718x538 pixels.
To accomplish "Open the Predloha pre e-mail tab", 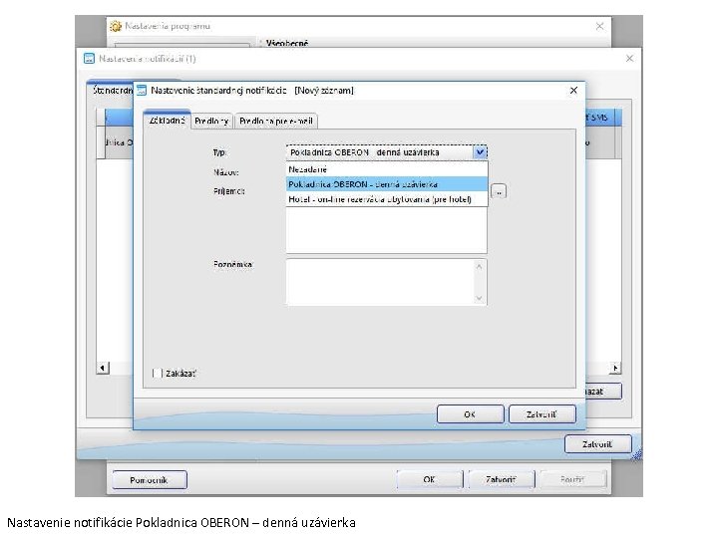I will pos(276,122).
